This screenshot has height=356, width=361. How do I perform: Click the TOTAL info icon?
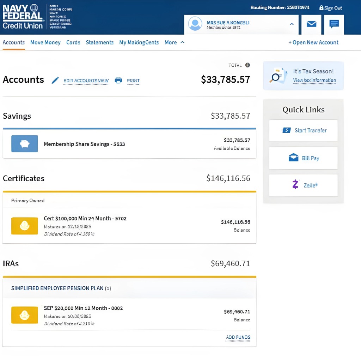click(247, 65)
